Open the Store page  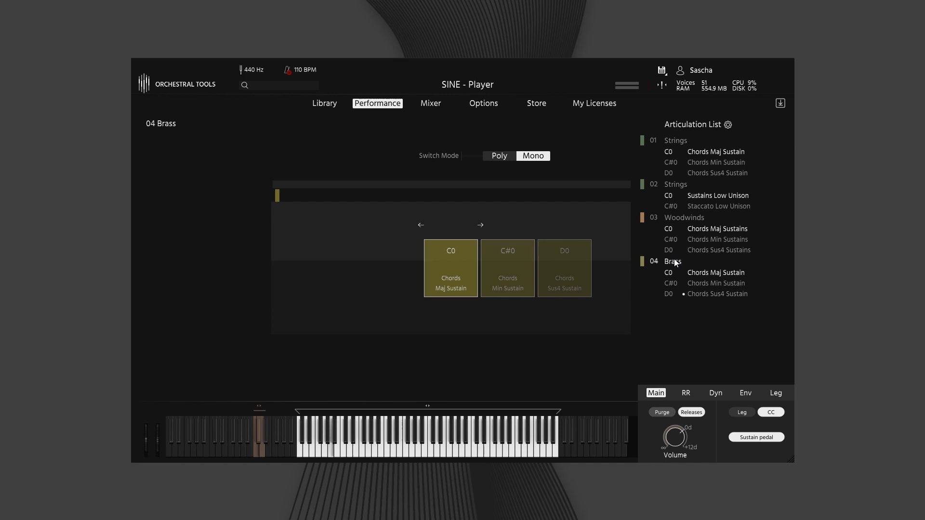537,103
